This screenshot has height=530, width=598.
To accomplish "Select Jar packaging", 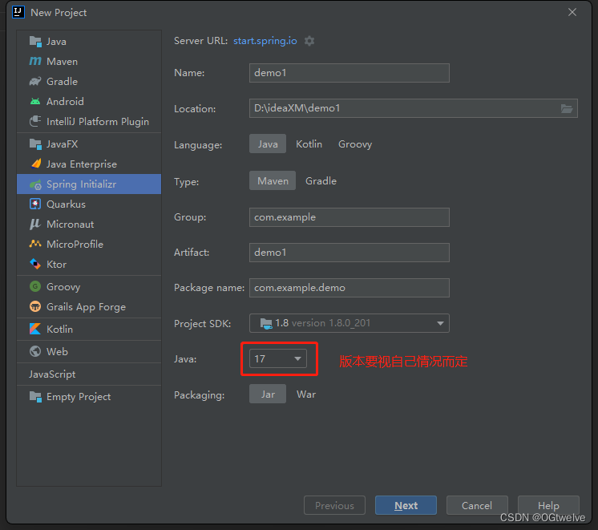I will pyautogui.click(x=268, y=394).
